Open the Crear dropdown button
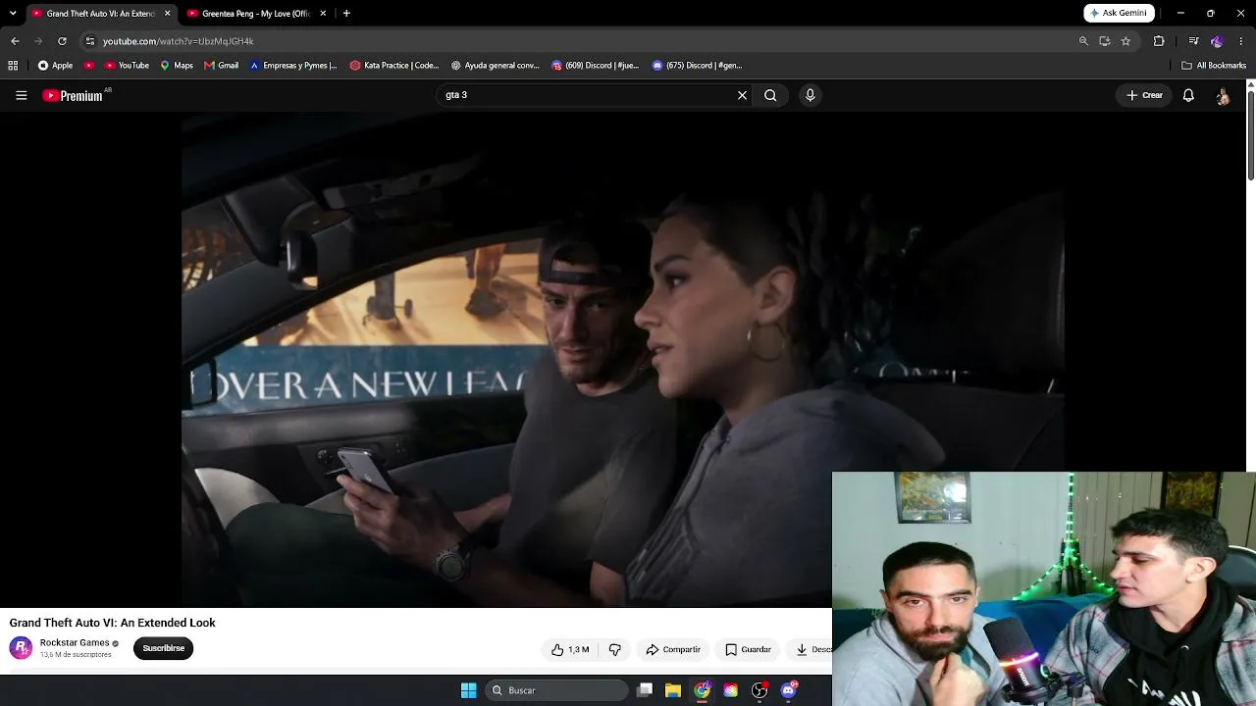Screen dimensions: 1256x706 tap(1144, 95)
